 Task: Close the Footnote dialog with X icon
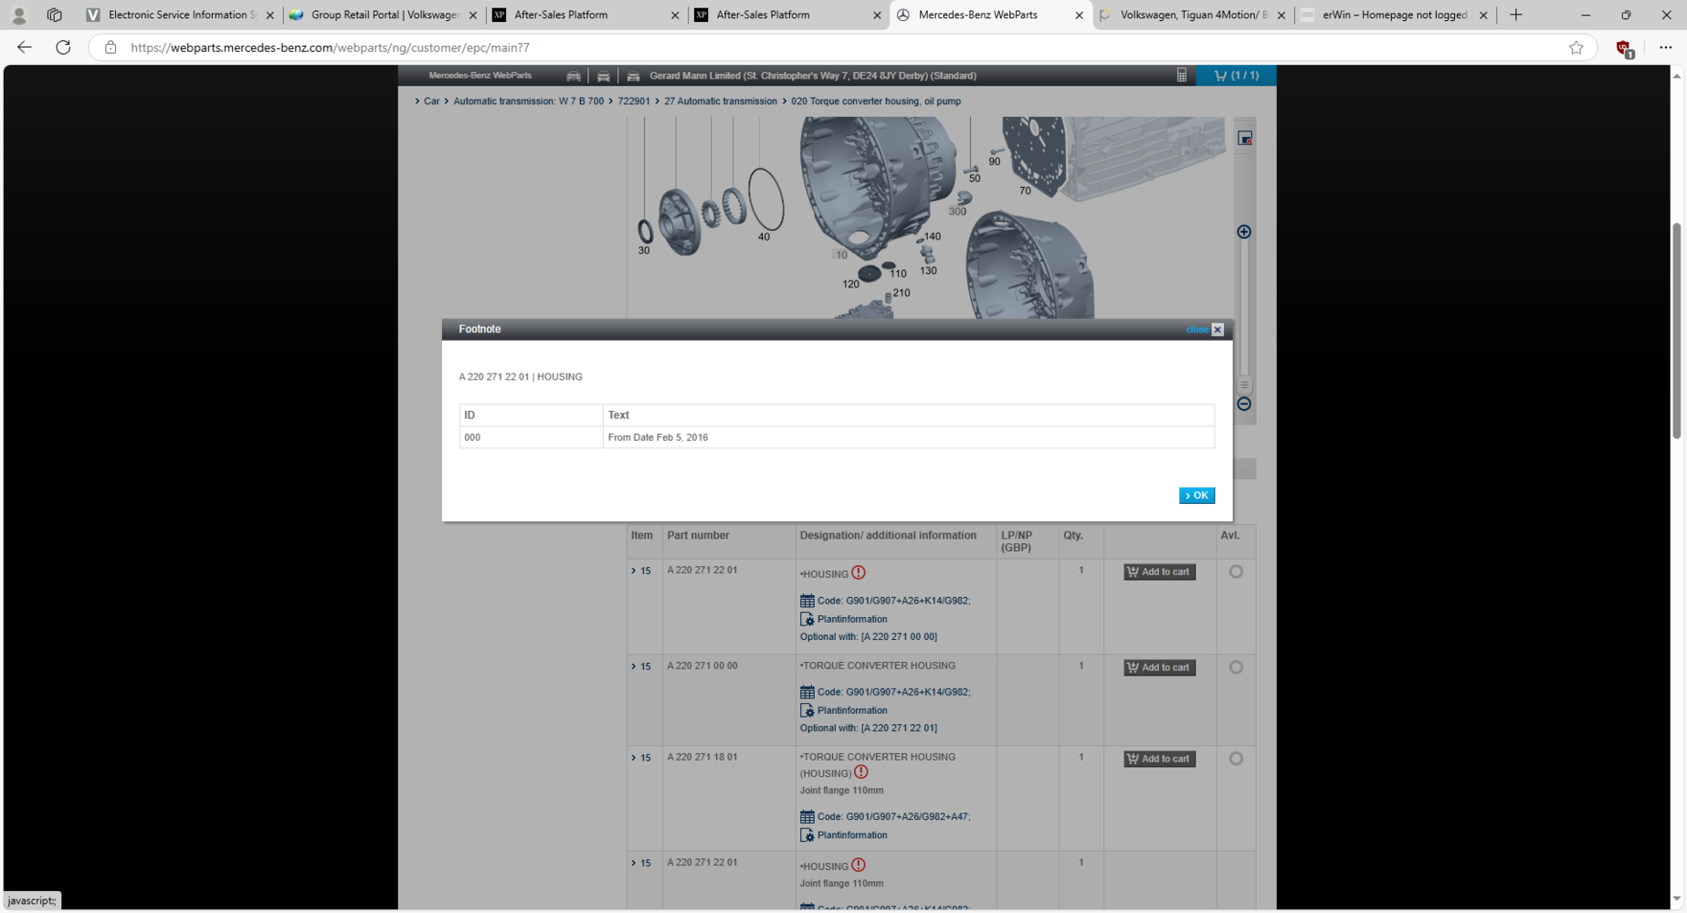[x=1217, y=330]
